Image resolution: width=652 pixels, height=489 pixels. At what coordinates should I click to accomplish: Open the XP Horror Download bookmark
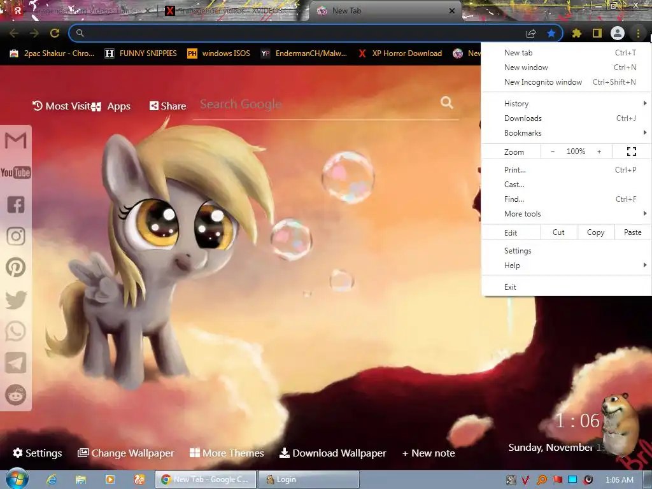click(400, 53)
